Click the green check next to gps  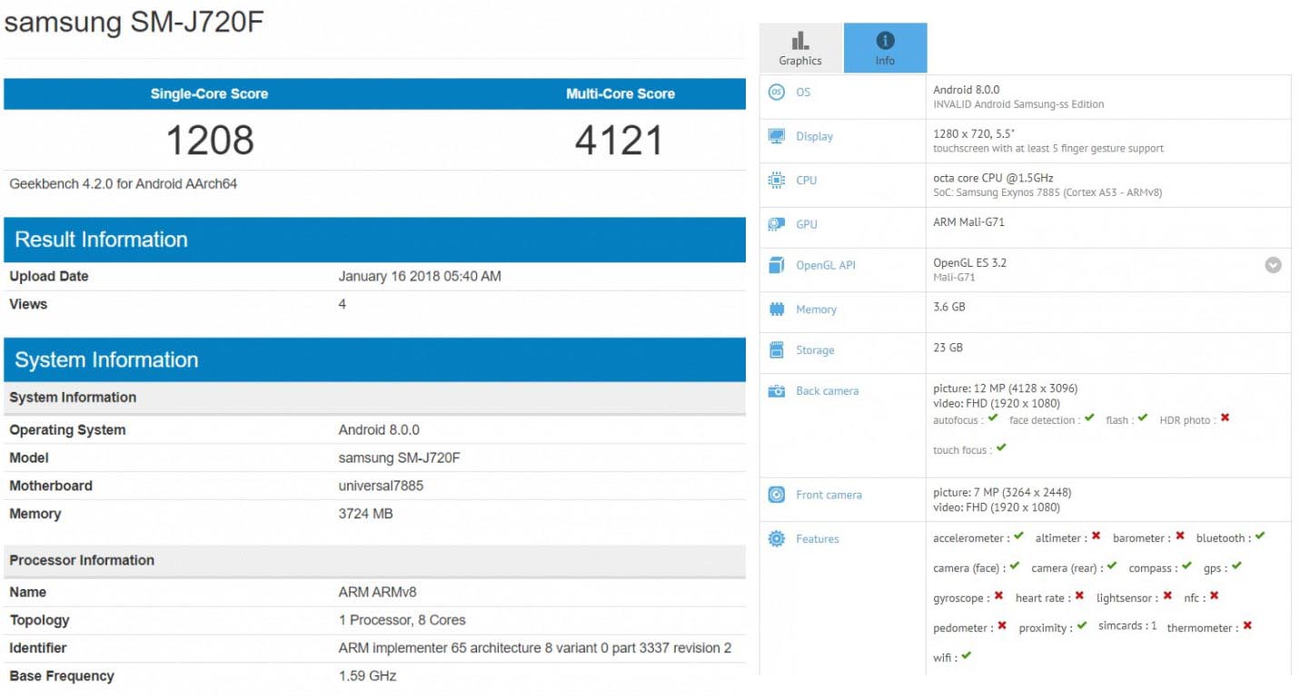tap(1236, 566)
